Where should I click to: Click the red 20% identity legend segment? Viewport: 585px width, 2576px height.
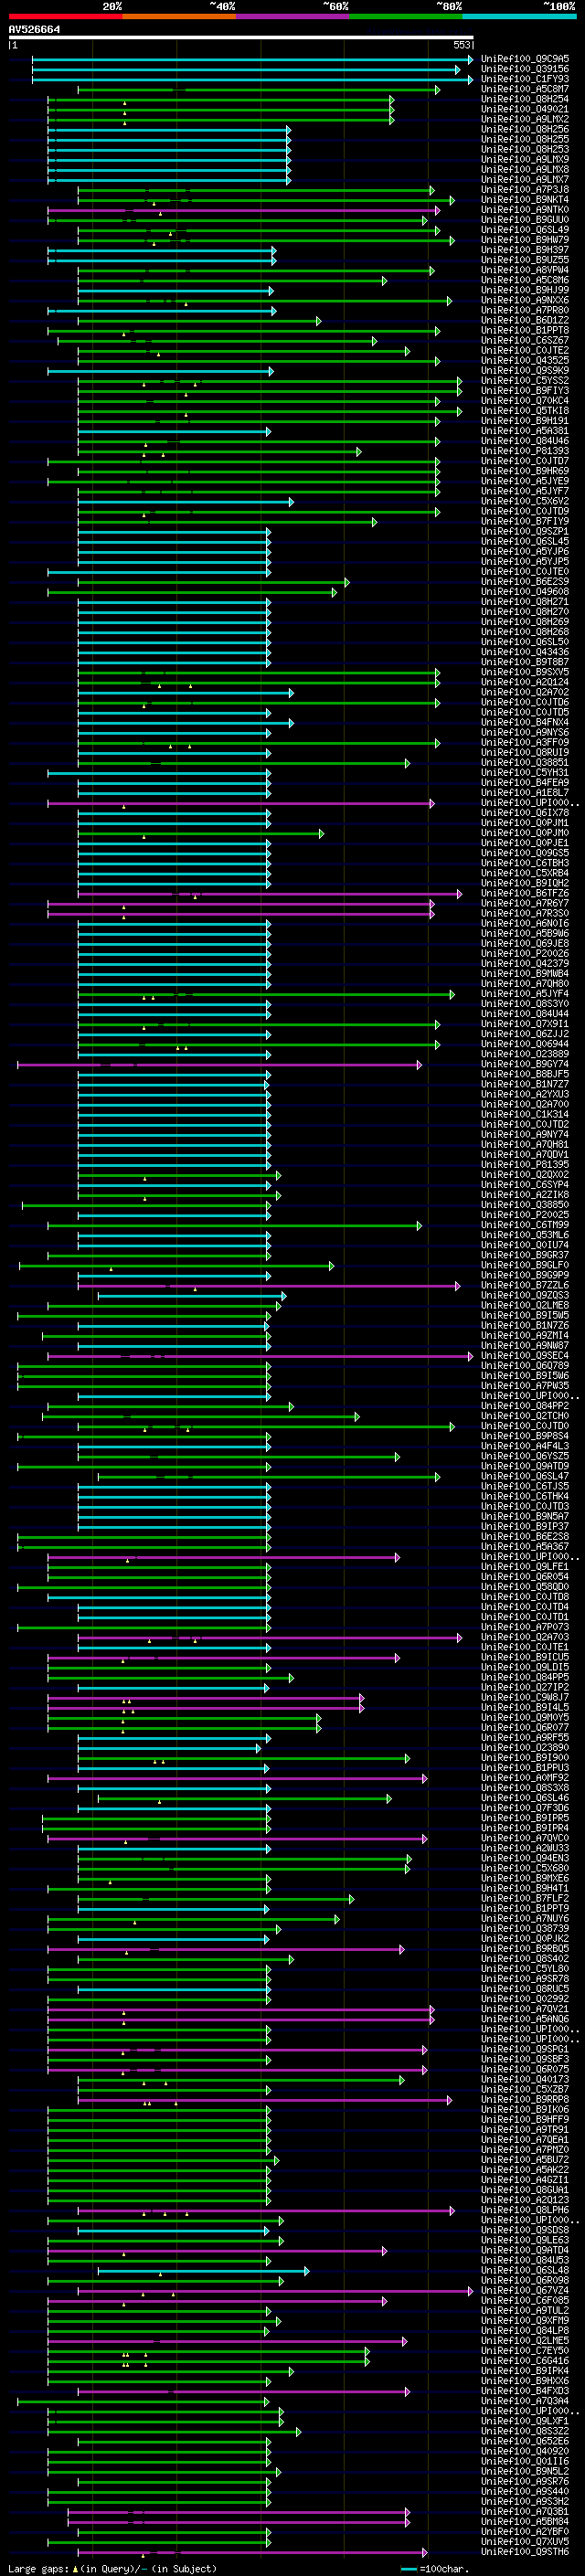click(x=65, y=16)
